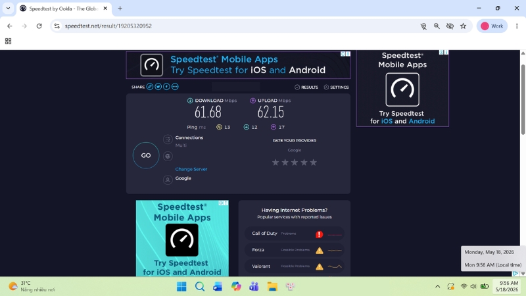Viewport: 526px width, 296px height.
Task: Reload the Speedtest page
Action: (39, 26)
